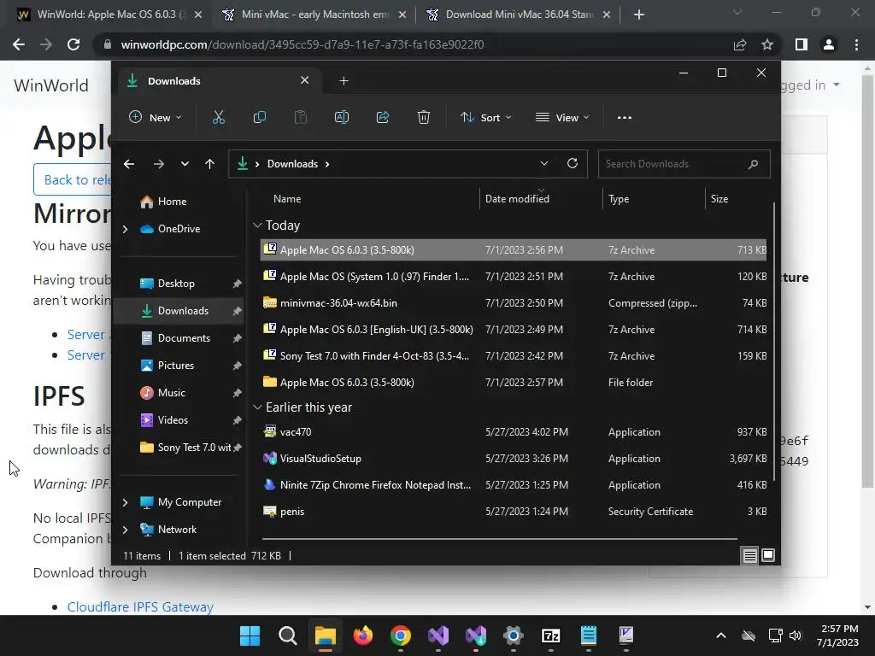Expand OneDrive in navigation pane
The height and width of the screenshot is (656, 875).
click(125, 229)
